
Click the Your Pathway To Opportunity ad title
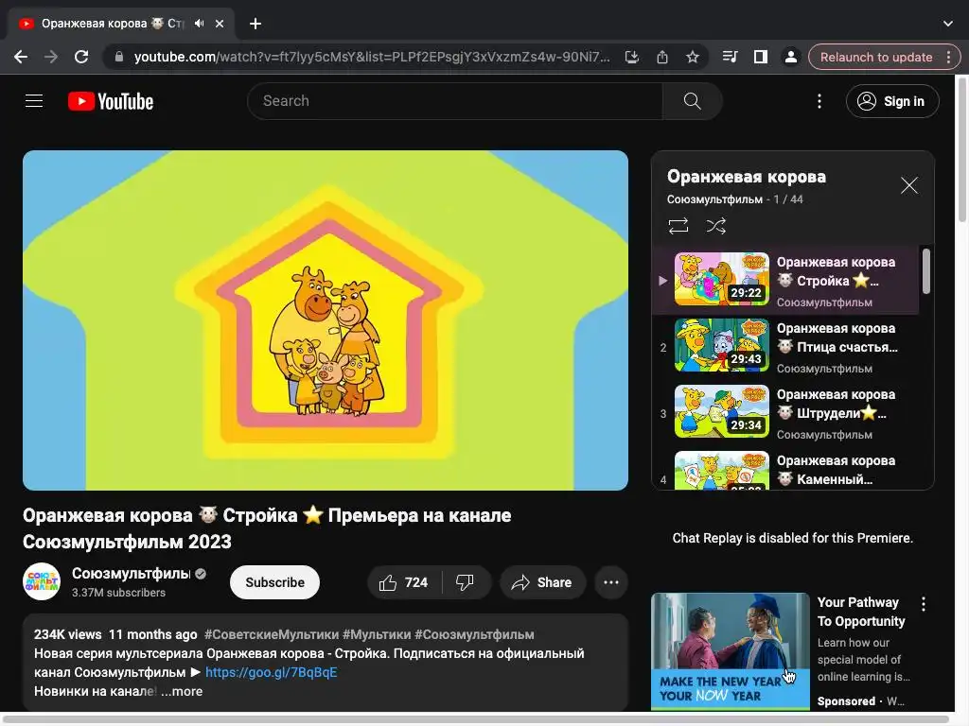click(x=861, y=612)
